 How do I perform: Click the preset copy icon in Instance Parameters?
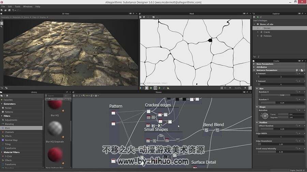point(297,70)
